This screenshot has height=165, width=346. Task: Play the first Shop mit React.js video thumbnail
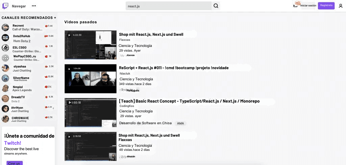pyautogui.click(x=91, y=45)
